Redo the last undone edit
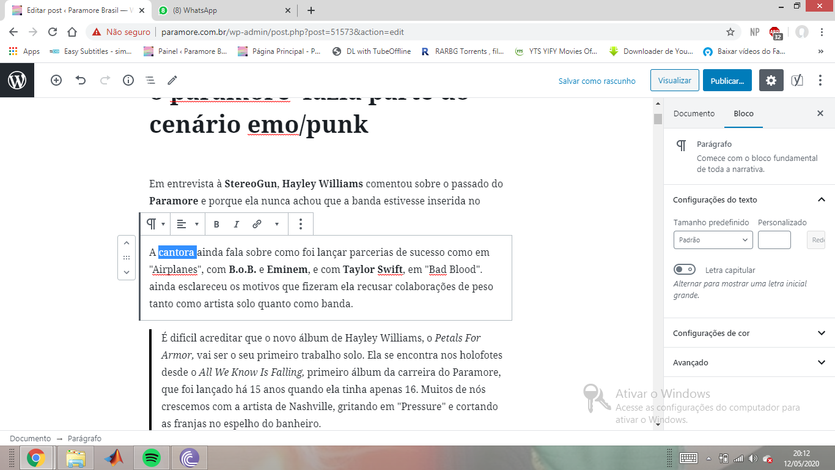This screenshot has height=470, width=835. pyautogui.click(x=105, y=80)
